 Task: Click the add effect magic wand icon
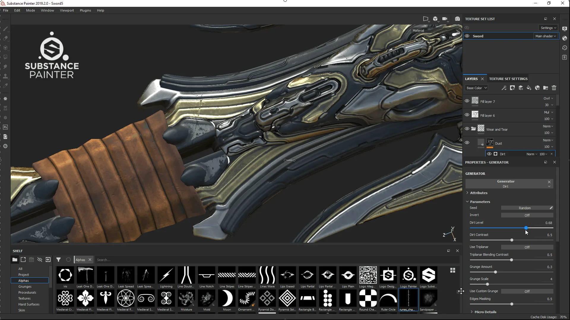(504, 88)
